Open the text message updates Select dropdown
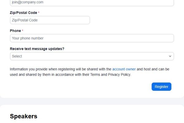Viewport: 184px width, 123px height. [x=92, y=56]
